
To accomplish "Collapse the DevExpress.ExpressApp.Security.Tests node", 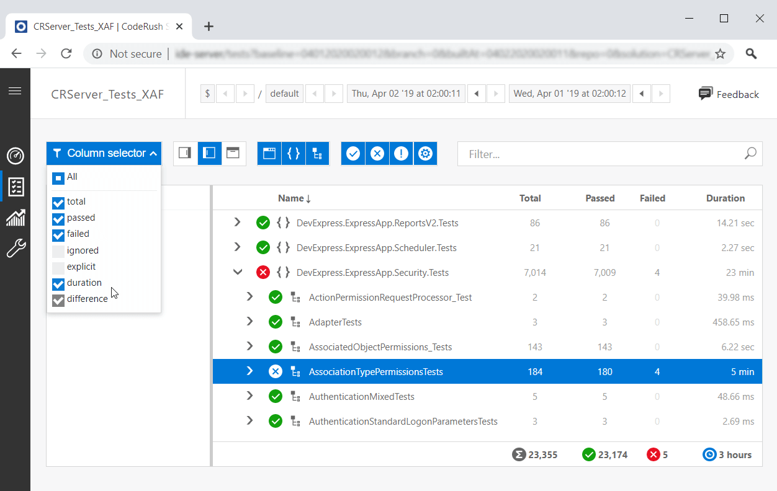I will click(x=236, y=272).
